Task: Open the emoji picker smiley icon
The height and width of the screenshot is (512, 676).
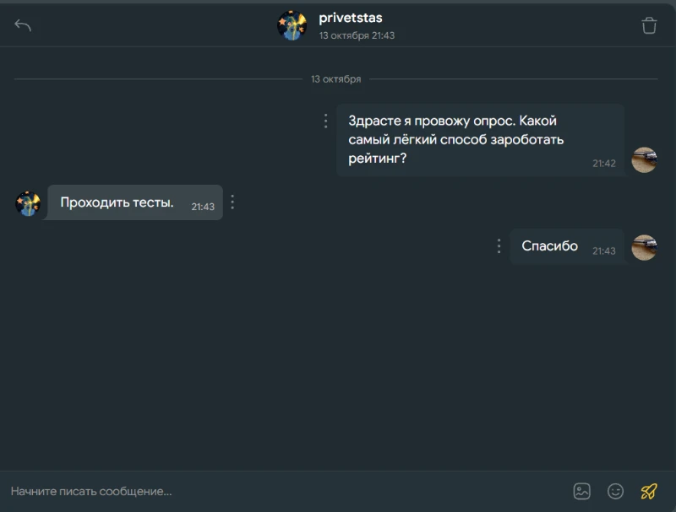Action: coord(615,492)
